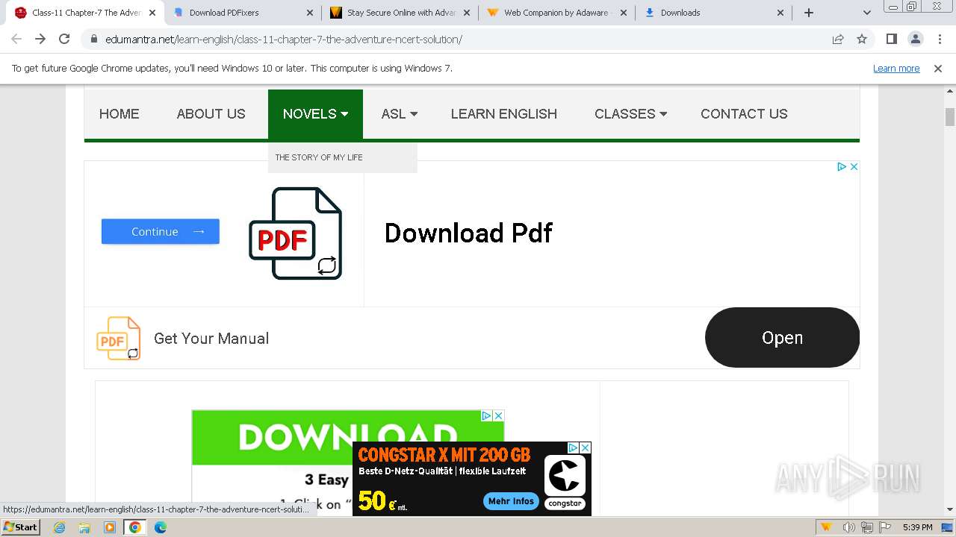Open AdChoices icon on DOWNLOAD ad

[x=486, y=415]
